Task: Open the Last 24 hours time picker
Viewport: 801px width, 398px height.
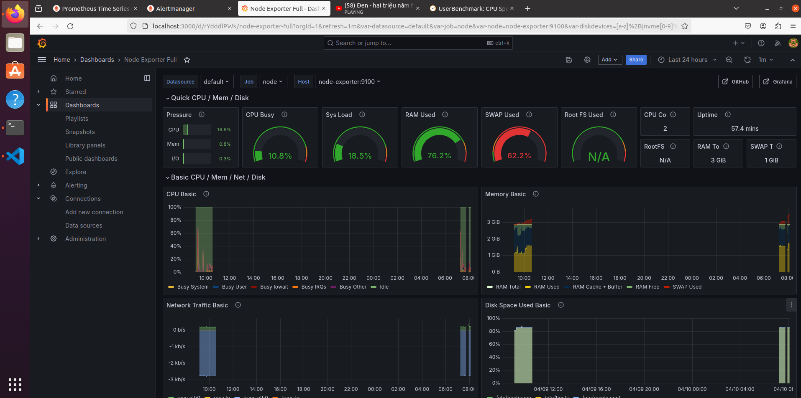Action: [688, 60]
